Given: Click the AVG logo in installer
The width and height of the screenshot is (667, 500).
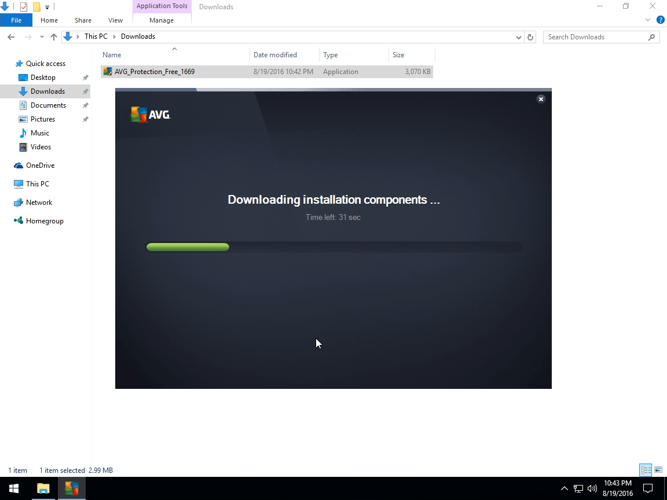Looking at the screenshot, I should click(151, 115).
